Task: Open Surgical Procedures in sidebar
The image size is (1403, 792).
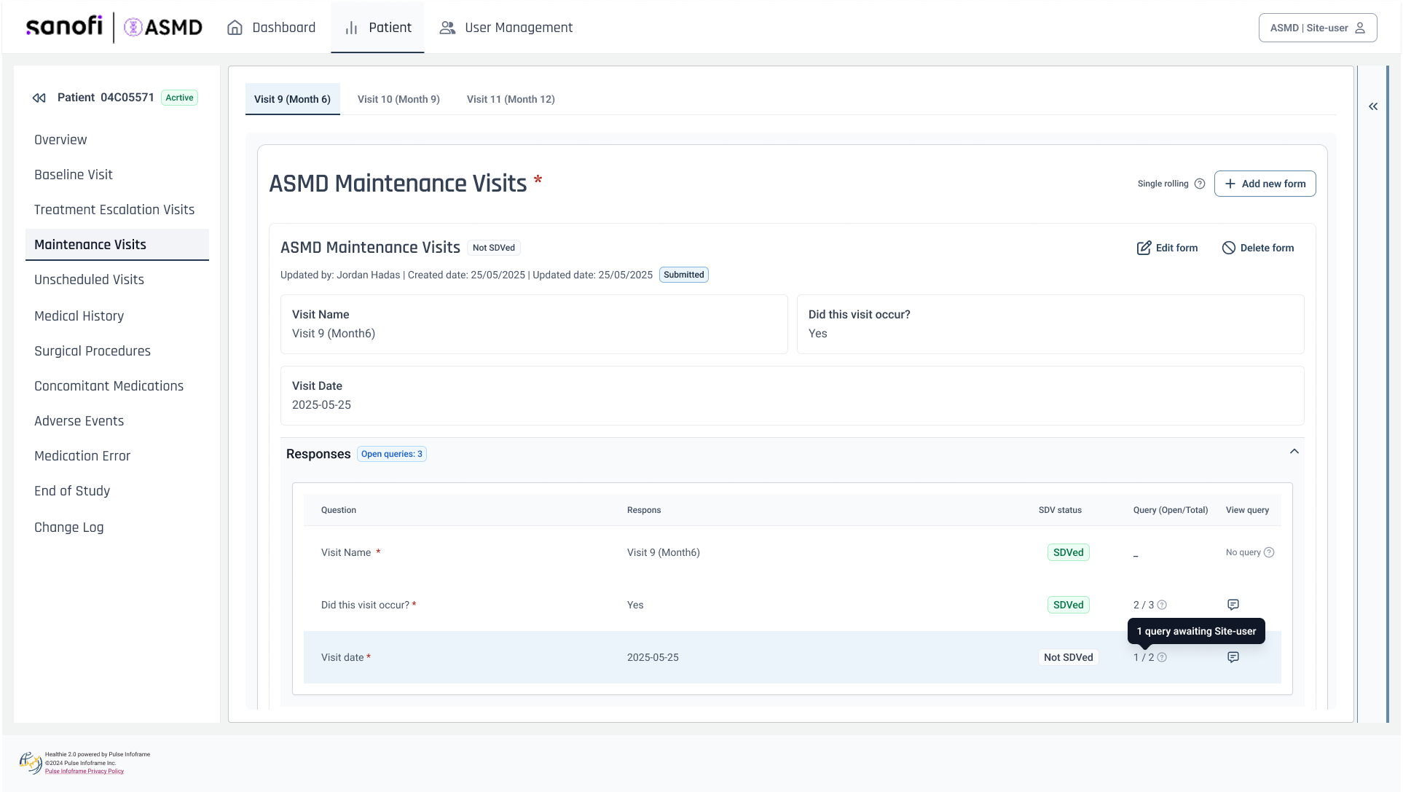Action: (x=93, y=351)
